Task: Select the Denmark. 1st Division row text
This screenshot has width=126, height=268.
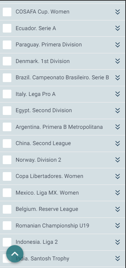Action: tap(42, 61)
